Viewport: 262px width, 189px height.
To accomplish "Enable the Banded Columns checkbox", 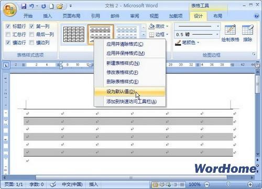I will point(31,42).
